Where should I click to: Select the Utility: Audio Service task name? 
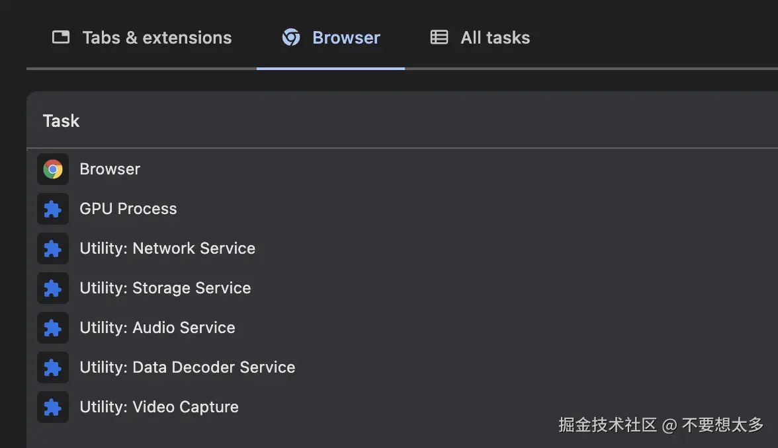coord(157,328)
